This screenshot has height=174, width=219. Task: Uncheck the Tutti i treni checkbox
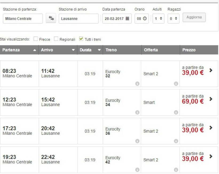point(81,39)
